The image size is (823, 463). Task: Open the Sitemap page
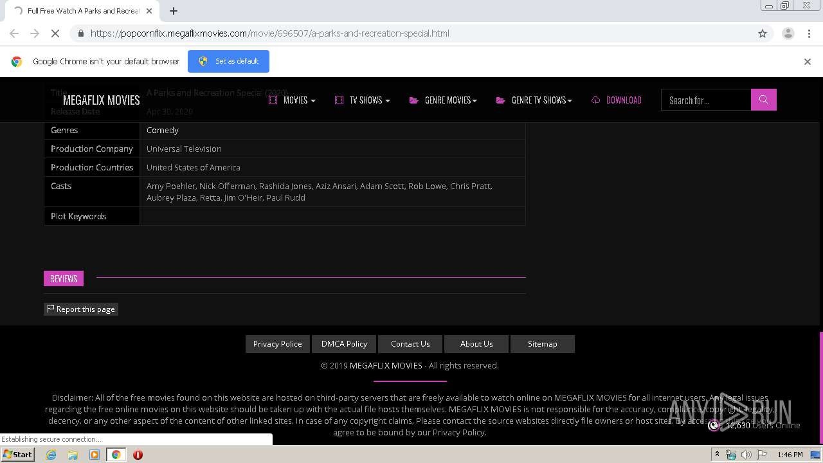coord(543,344)
